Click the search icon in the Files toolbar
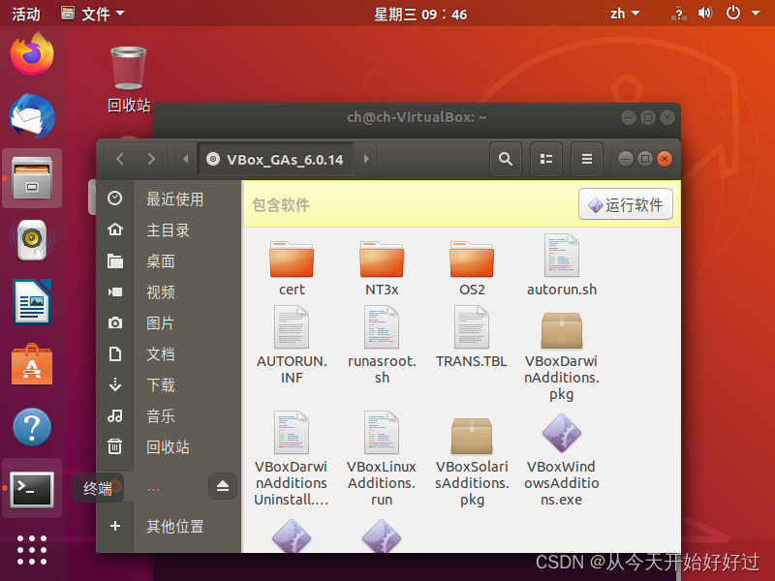Screen dimensions: 775x581 (x=505, y=159)
